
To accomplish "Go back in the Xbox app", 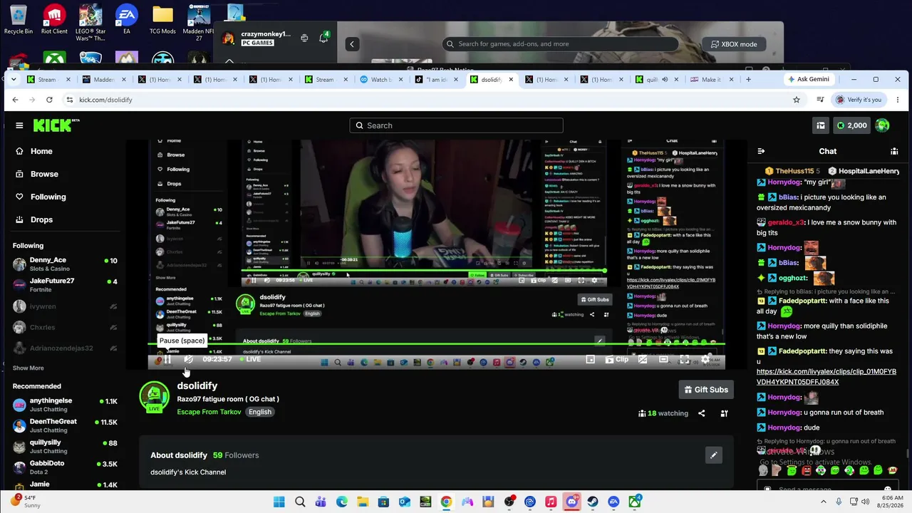I will tap(351, 44).
